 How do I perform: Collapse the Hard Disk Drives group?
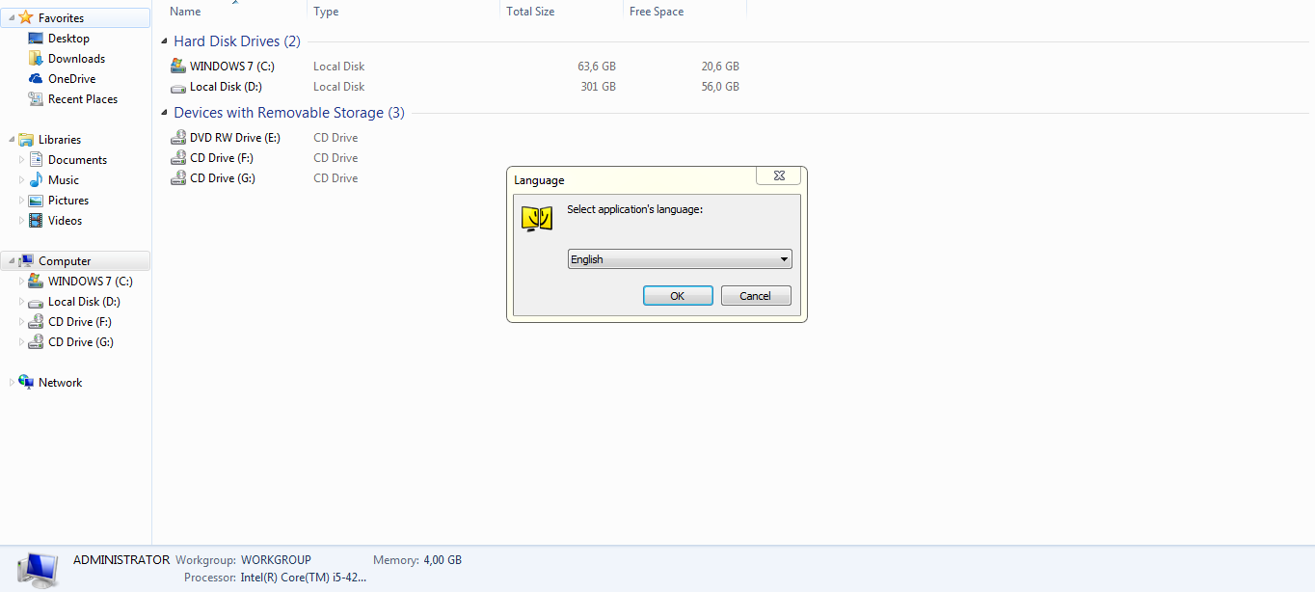166,41
